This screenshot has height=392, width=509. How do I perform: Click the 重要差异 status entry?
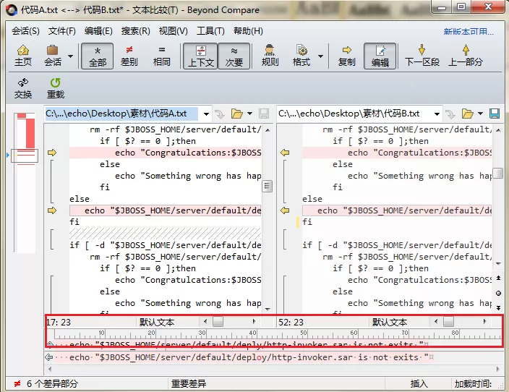click(189, 384)
